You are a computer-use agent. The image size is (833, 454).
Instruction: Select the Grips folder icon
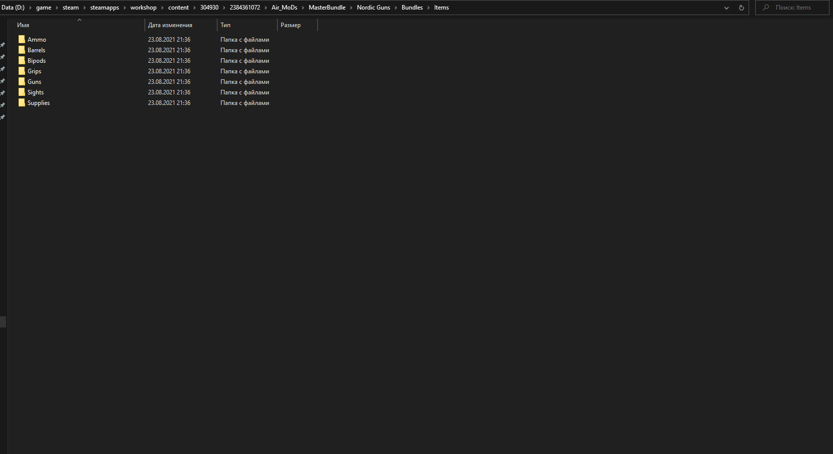pos(22,71)
